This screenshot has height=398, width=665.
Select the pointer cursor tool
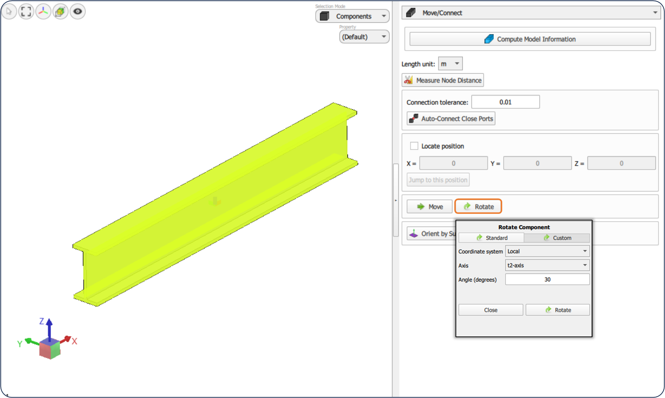coord(9,12)
